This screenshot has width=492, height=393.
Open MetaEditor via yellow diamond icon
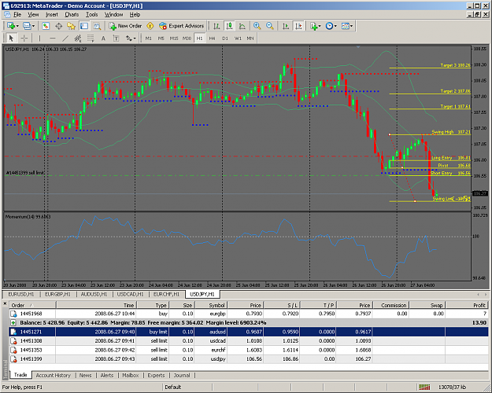[x=150, y=26]
